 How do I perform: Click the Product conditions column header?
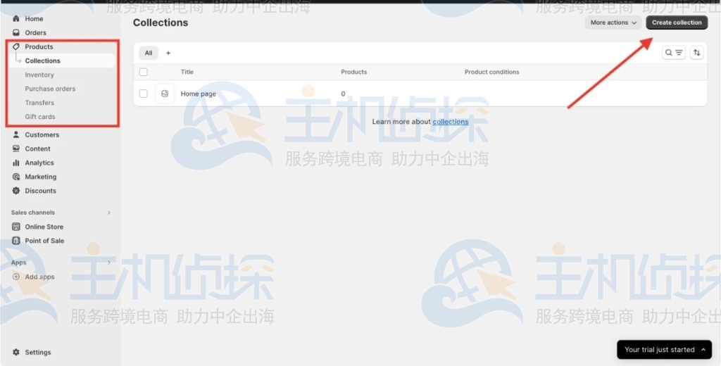pos(492,72)
